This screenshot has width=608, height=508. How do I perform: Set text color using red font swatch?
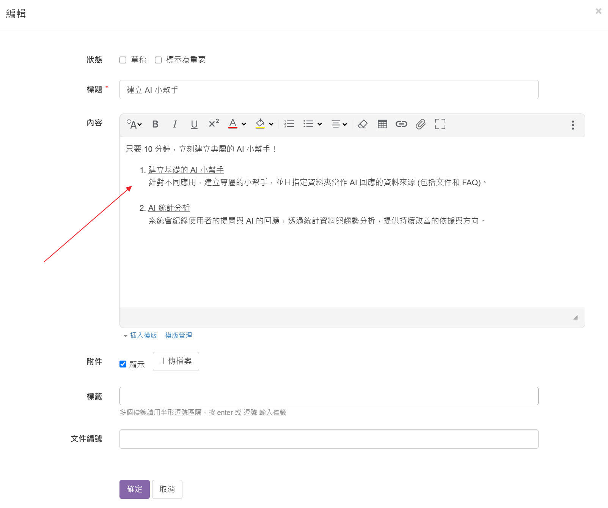(233, 124)
